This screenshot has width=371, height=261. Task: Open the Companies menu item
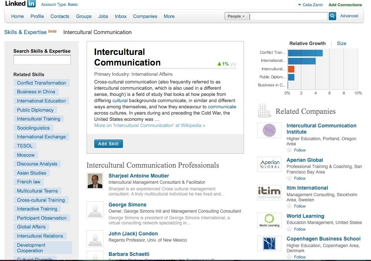click(x=145, y=16)
